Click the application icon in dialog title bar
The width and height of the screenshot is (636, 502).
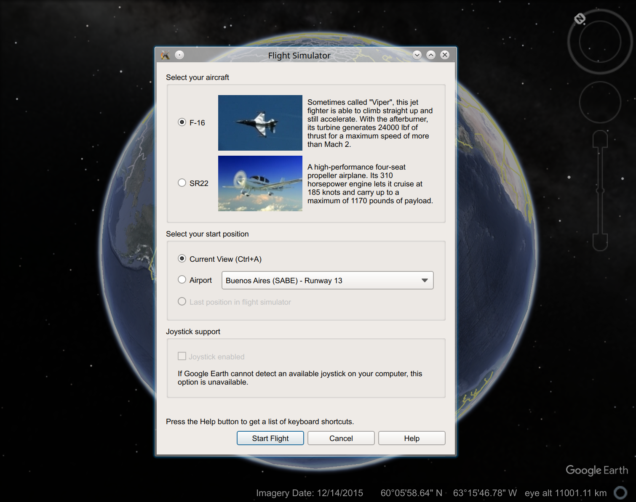pos(166,55)
